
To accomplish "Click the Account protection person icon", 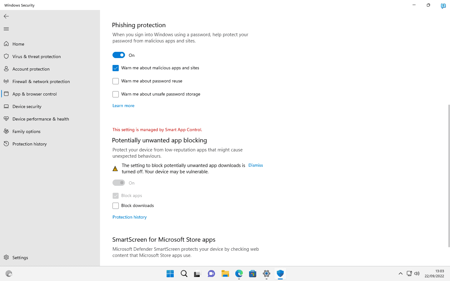I will pyautogui.click(x=6, y=69).
